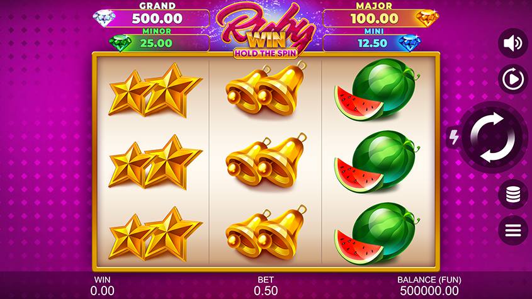Click the Balance (FUN) amount display

click(429, 291)
